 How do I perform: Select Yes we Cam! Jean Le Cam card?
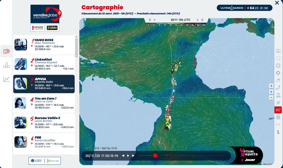click(44, 103)
